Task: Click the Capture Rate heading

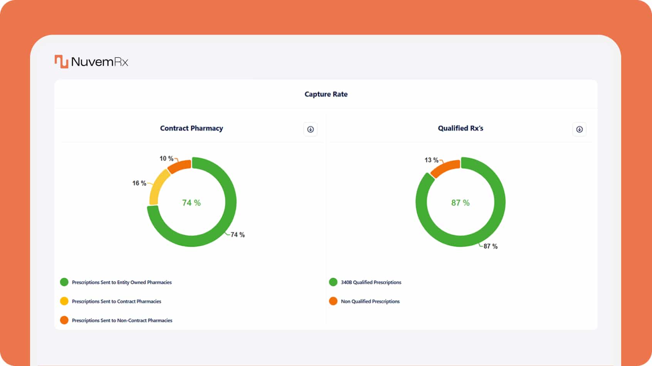Action: coord(326,94)
